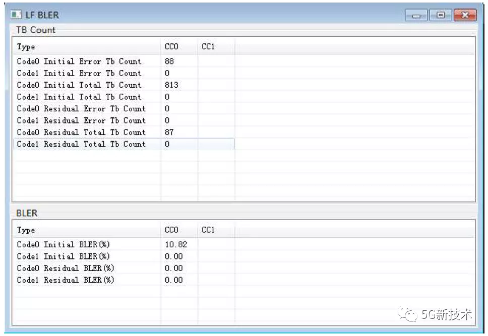The width and height of the screenshot is (488, 336).
Task: Select the Code0 Residual Error Tb Count row
Action: tap(124, 109)
